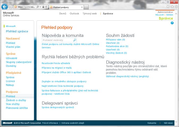The image size is (179, 127).
Task: Open Otevřené (0) requests
Action: point(112,43)
